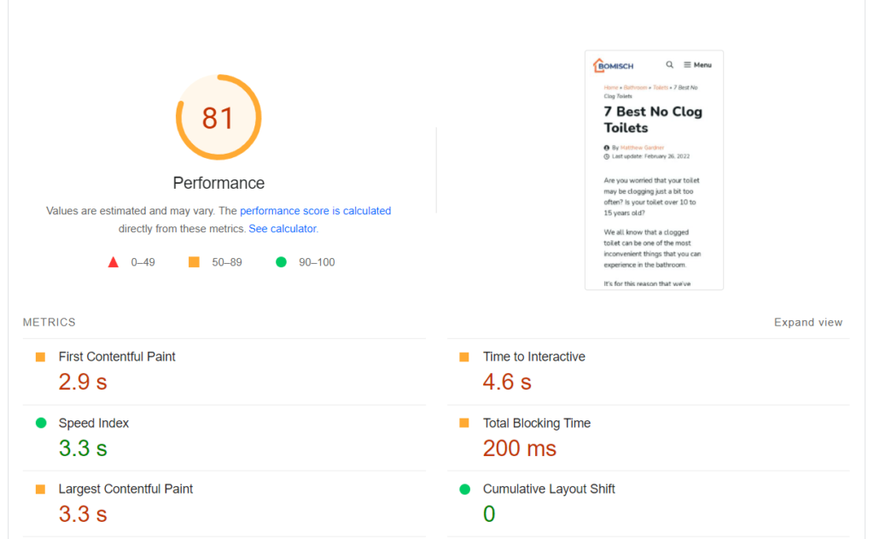Click the Bomisch house logo in preview

tap(610, 65)
